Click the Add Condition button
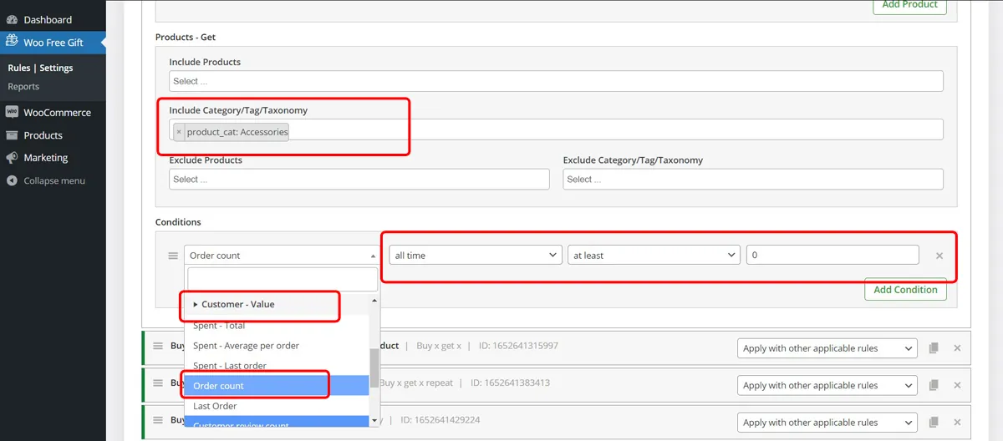 [x=905, y=290]
